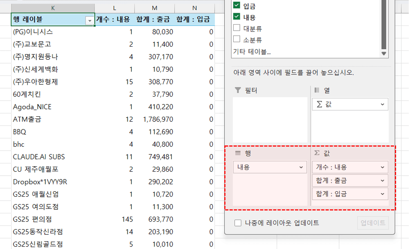Image resolution: width=410 pixels, height=249 pixels.
Task: Click the rows icon next to 행 label
Action: [237, 152]
